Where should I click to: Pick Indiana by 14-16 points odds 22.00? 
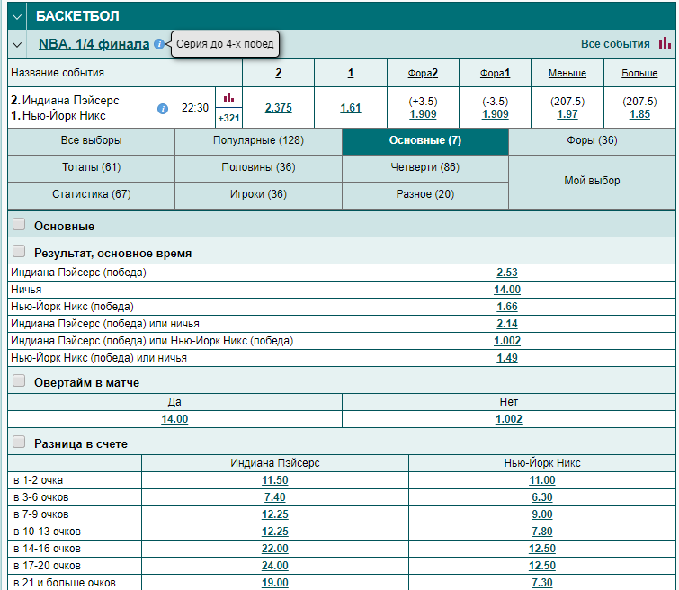pos(275,549)
